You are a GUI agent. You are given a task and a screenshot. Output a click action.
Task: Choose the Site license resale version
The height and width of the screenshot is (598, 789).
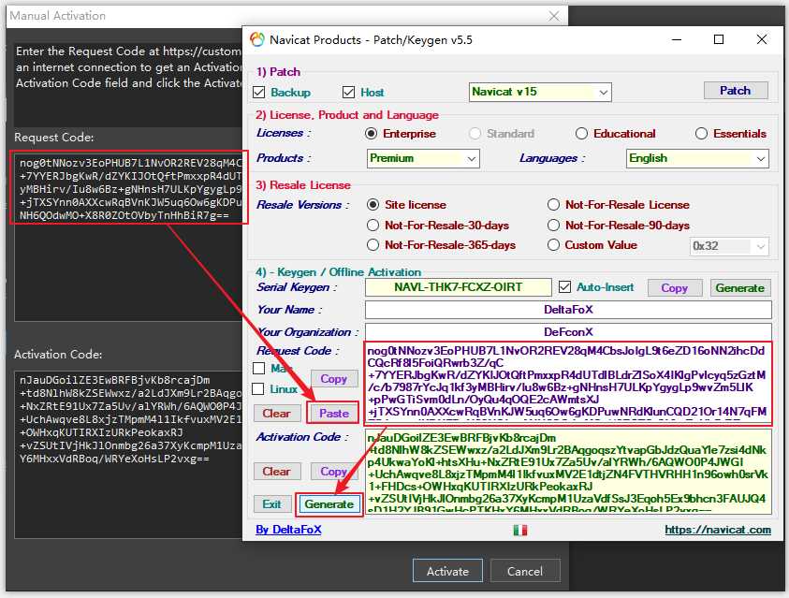[373, 205]
